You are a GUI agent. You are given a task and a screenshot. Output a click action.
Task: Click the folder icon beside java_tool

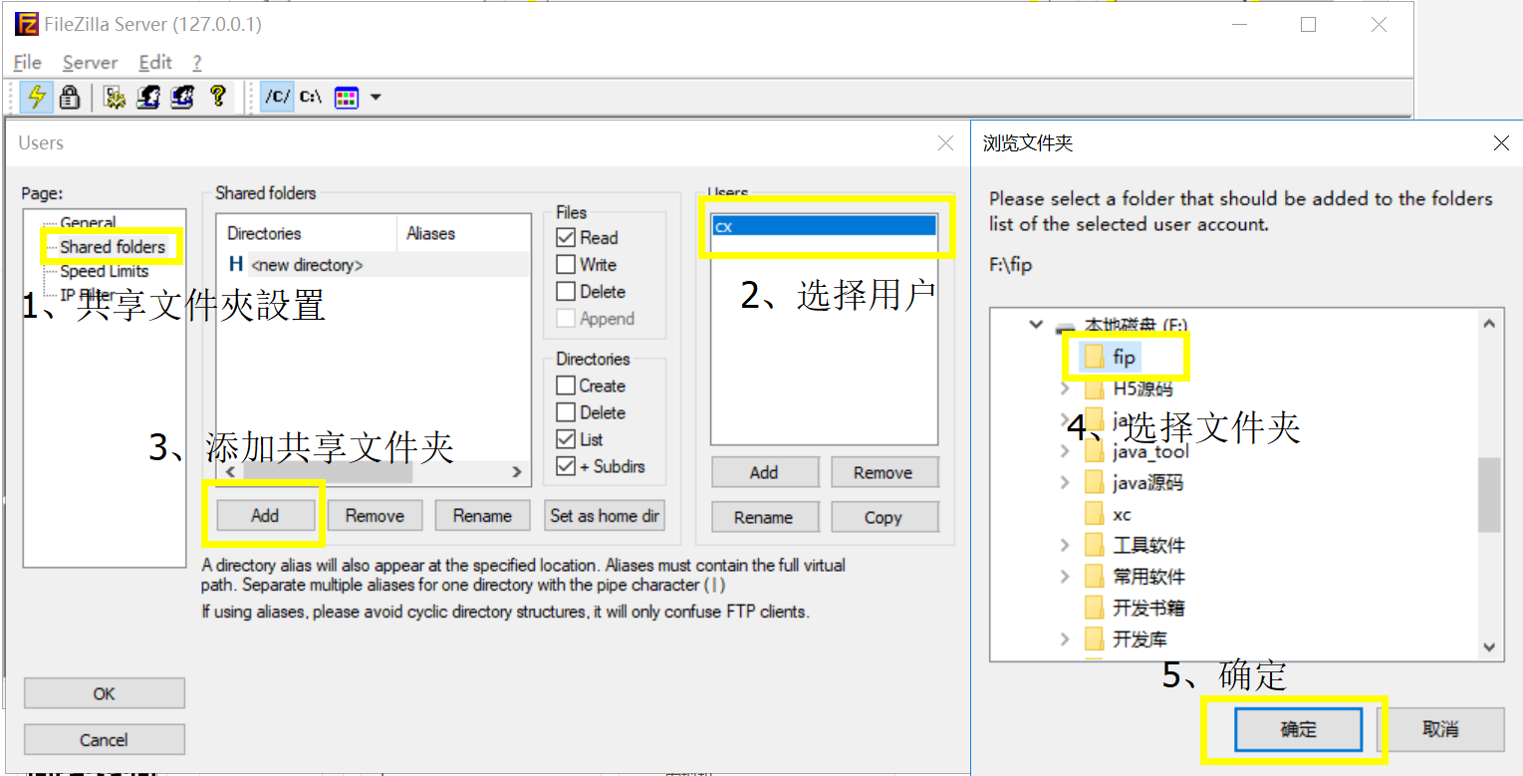1095,451
